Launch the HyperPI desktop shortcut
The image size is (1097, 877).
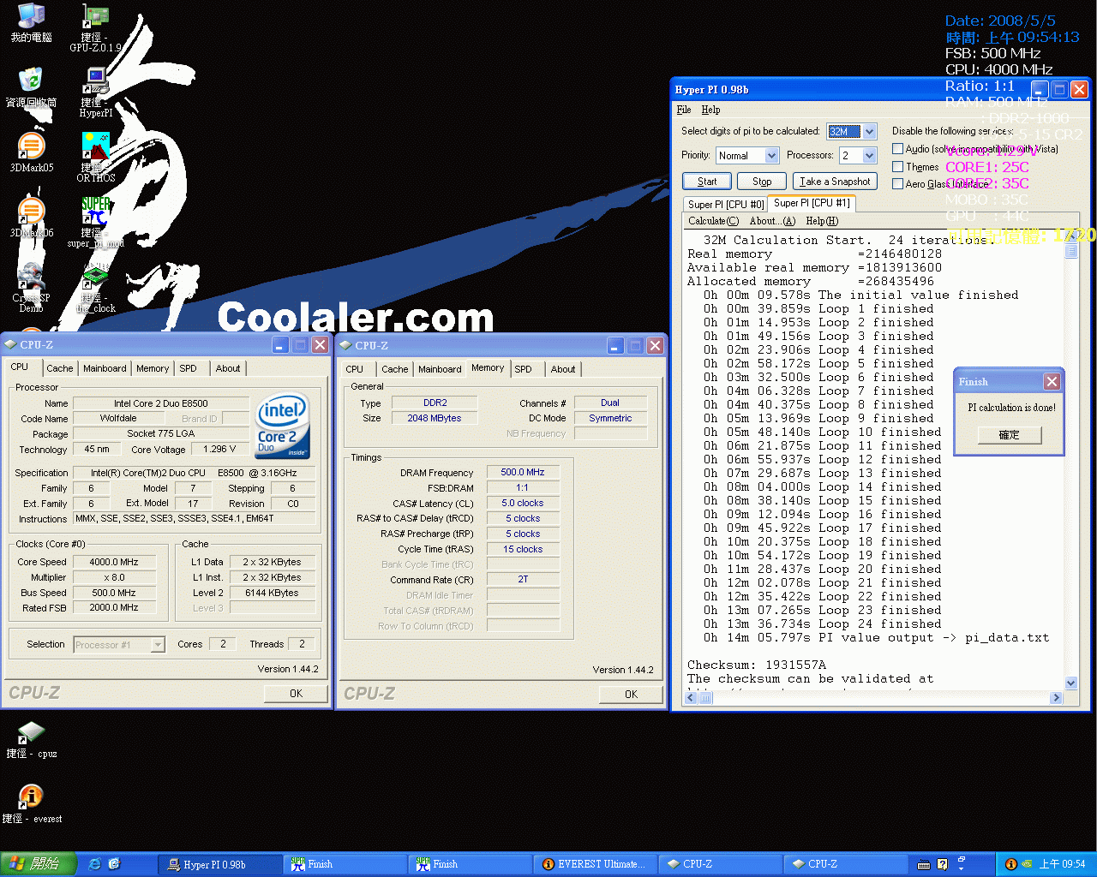(95, 92)
